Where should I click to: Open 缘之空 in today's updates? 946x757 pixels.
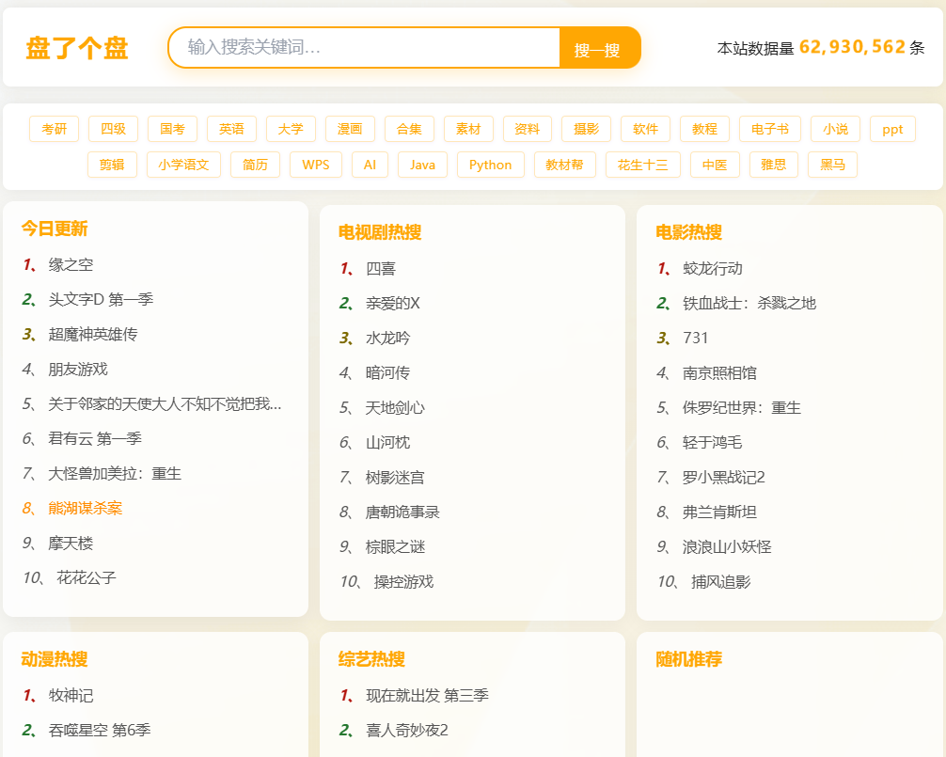(71, 265)
